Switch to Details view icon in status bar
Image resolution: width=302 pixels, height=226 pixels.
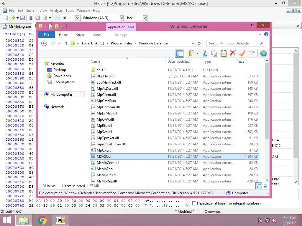point(259,186)
